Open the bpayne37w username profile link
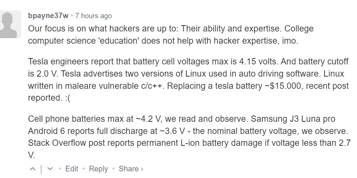The image size is (357, 178). point(48,16)
